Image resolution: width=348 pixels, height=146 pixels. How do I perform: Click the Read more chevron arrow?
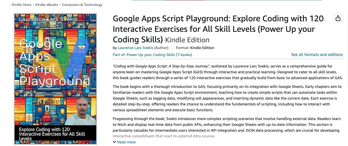[114, 142]
